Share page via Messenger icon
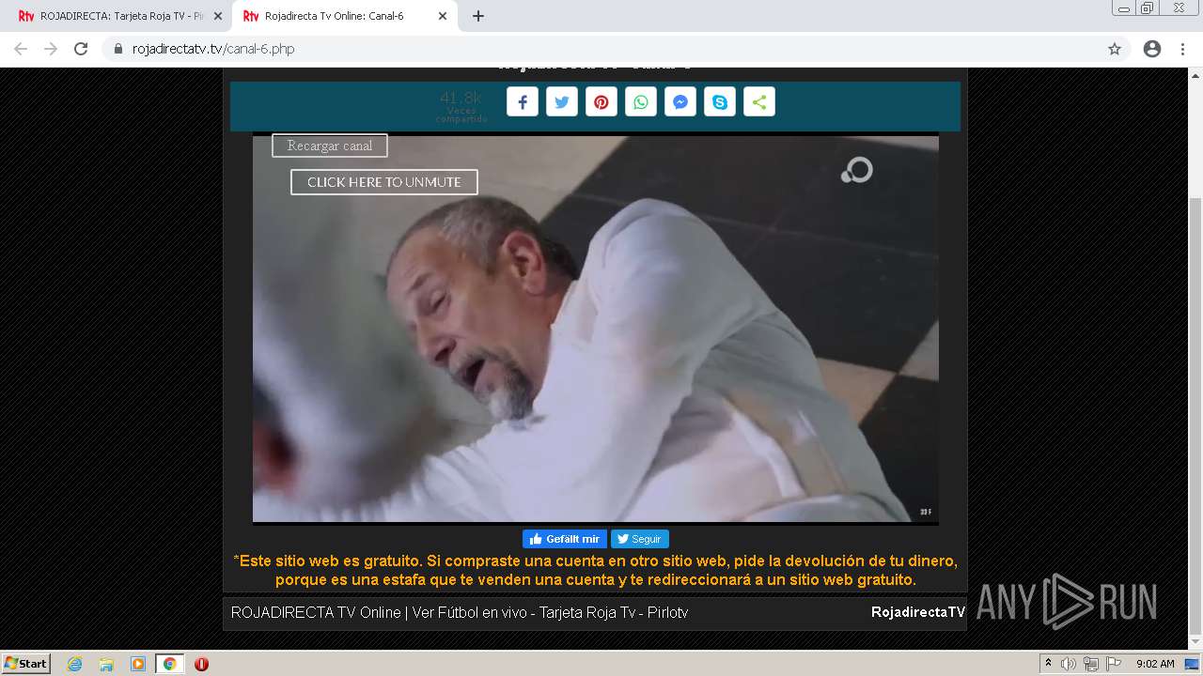 coord(680,102)
